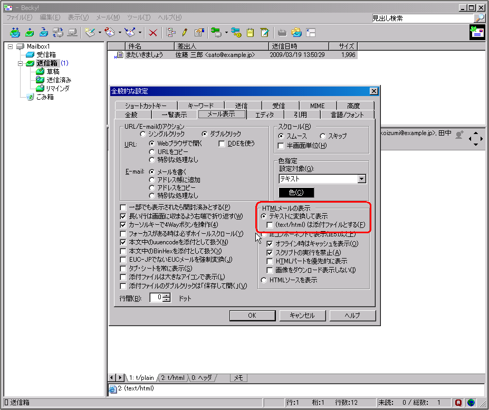The width and height of the screenshot is (489, 410).
Task: Click the ヘルプ button in dialog
Action: point(352,316)
